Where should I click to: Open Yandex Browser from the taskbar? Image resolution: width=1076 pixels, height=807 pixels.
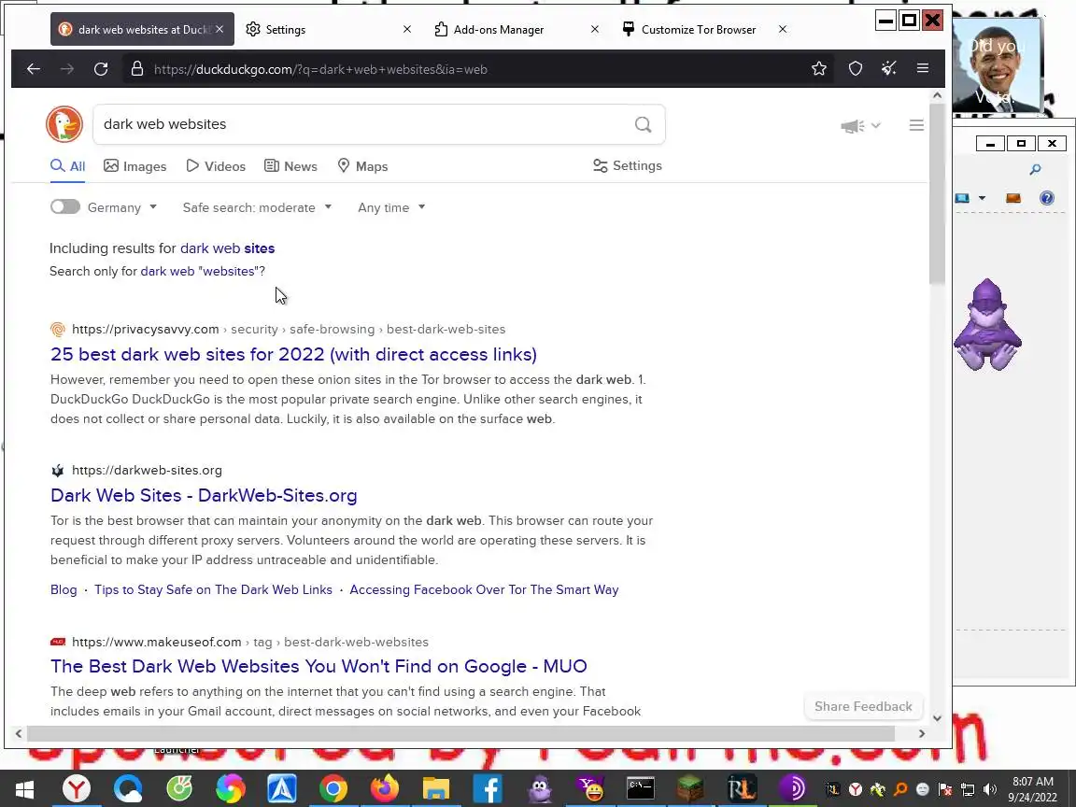point(77,788)
